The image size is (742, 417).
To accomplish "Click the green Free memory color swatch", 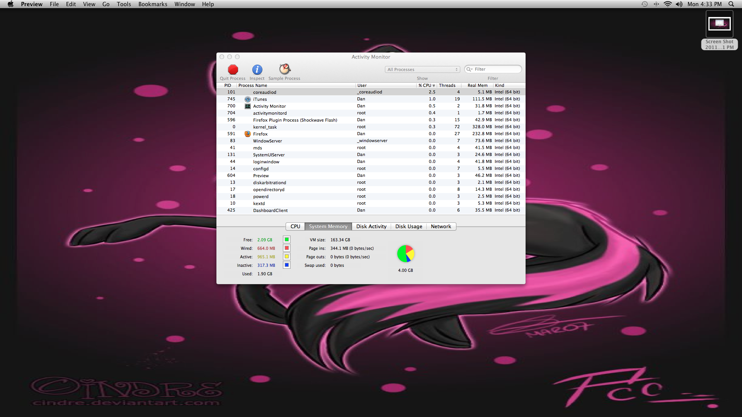I will click(x=287, y=240).
